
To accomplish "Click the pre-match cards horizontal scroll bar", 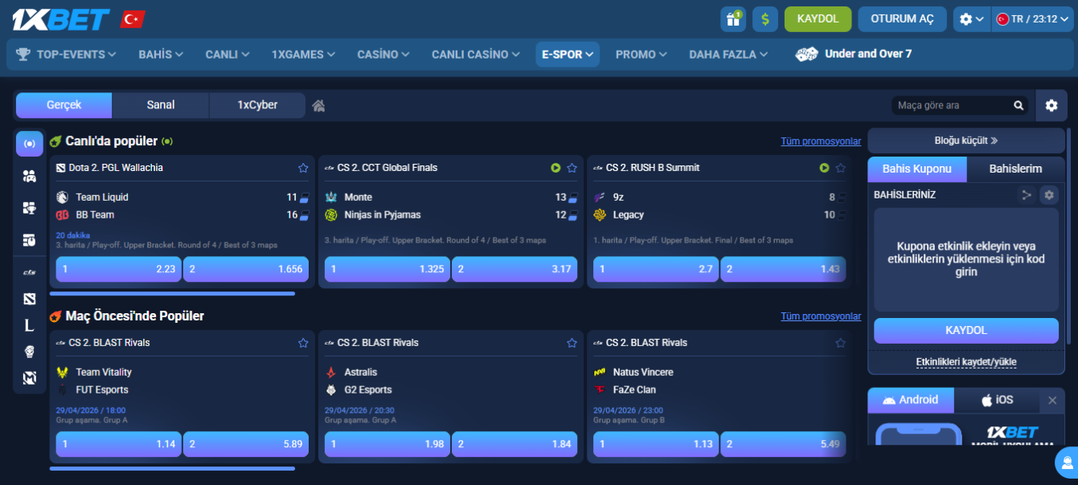I will point(172,469).
